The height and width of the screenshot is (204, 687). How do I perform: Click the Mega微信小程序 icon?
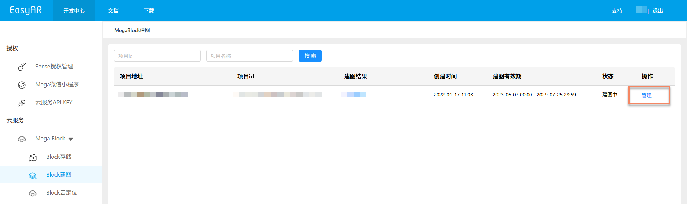22,85
